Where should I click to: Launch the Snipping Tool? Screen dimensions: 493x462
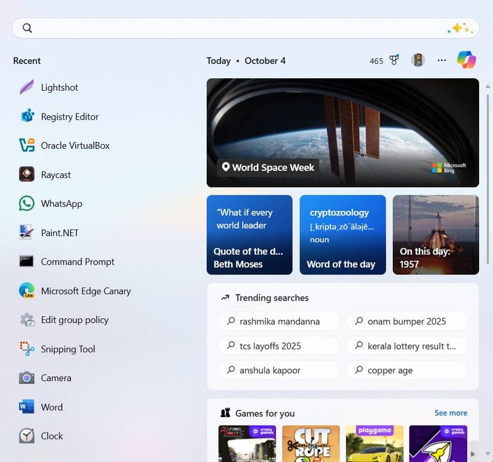(68, 349)
